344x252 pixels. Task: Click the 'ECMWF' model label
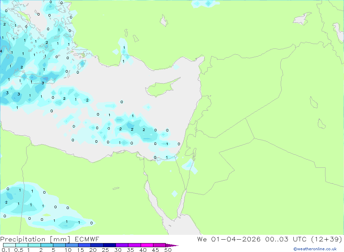pyautogui.click(x=87, y=239)
